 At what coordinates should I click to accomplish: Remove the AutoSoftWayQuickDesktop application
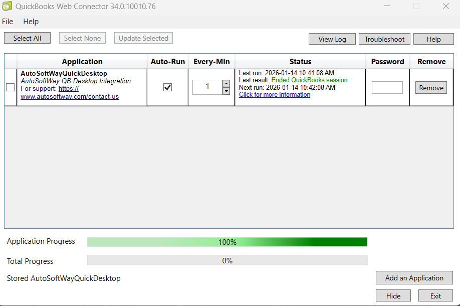click(431, 88)
